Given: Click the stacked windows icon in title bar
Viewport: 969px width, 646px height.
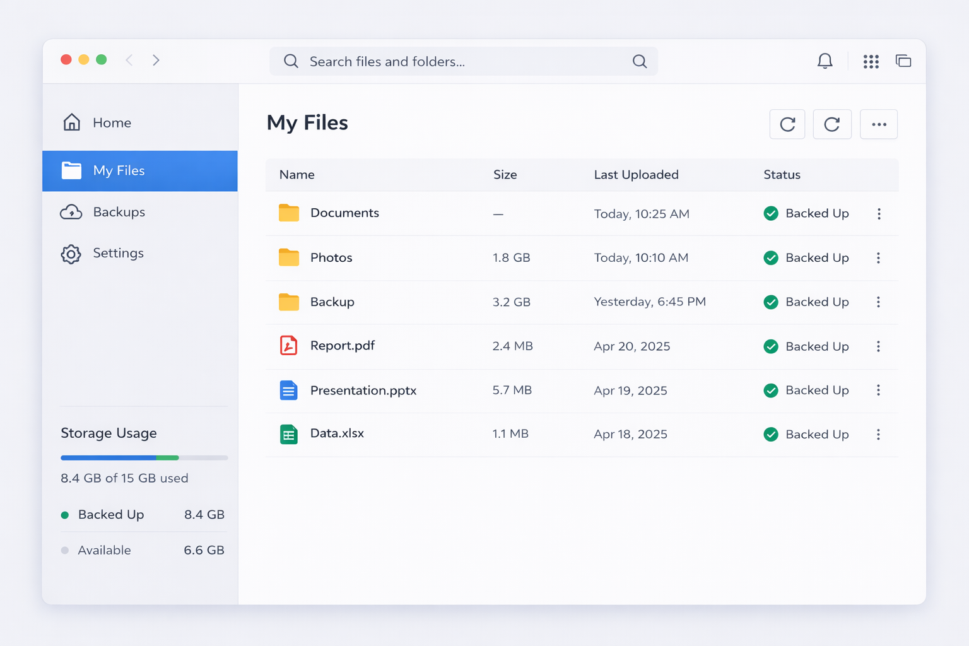Looking at the screenshot, I should pyautogui.click(x=903, y=61).
